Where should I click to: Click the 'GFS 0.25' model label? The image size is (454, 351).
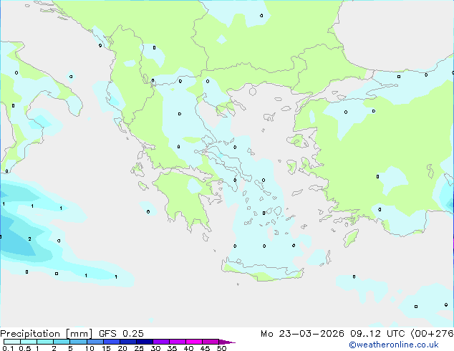121,334
